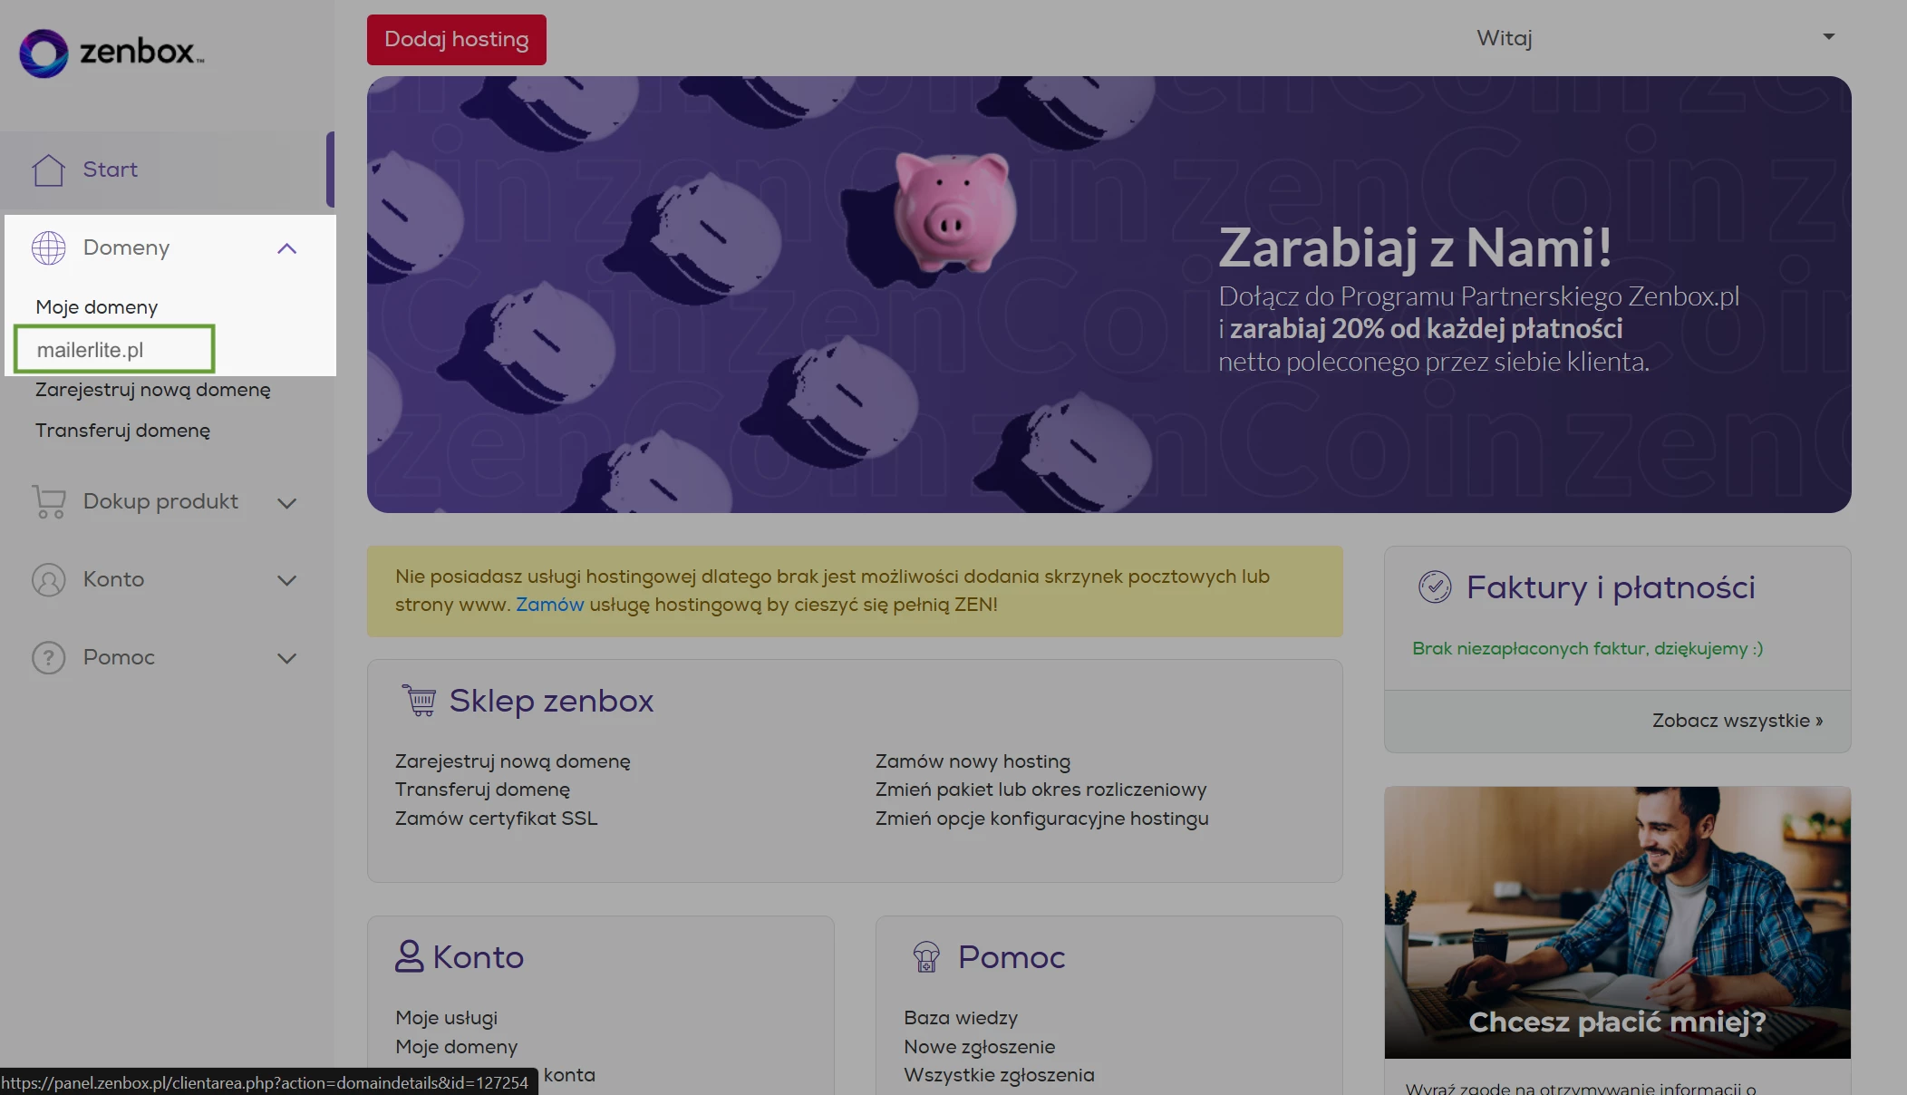Viewport: 1907px width, 1095px height.
Task: Select Zarejestruj nową domenę in sidebar
Action: (x=152, y=390)
